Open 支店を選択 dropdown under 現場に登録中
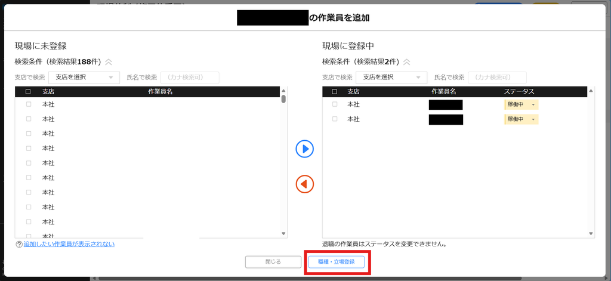Screen dimensions: 611x281 point(391,78)
